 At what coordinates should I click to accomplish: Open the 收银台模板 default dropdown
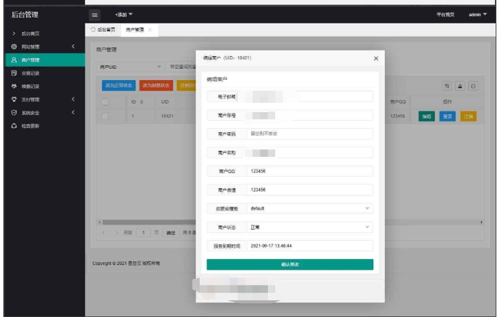point(309,209)
